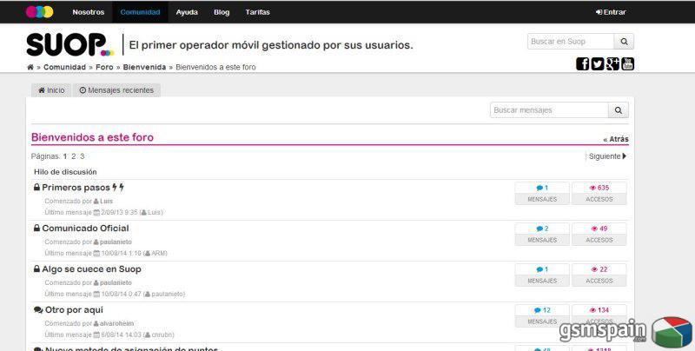Click Siguiente to go to next page

607,156
